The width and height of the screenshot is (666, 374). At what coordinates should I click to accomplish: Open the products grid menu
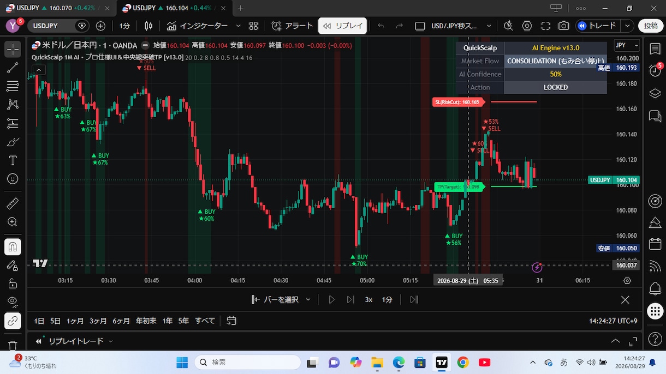655,311
